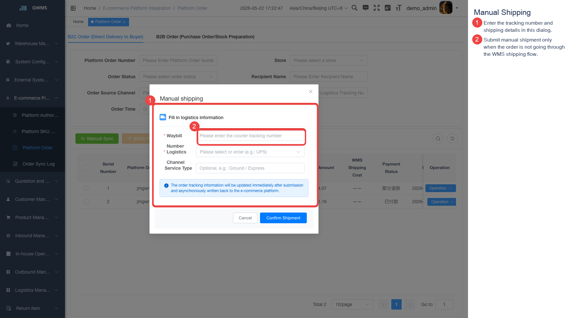
Task: Click the Recipient Name input
Action: pyautogui.click(x=329, y=77)
